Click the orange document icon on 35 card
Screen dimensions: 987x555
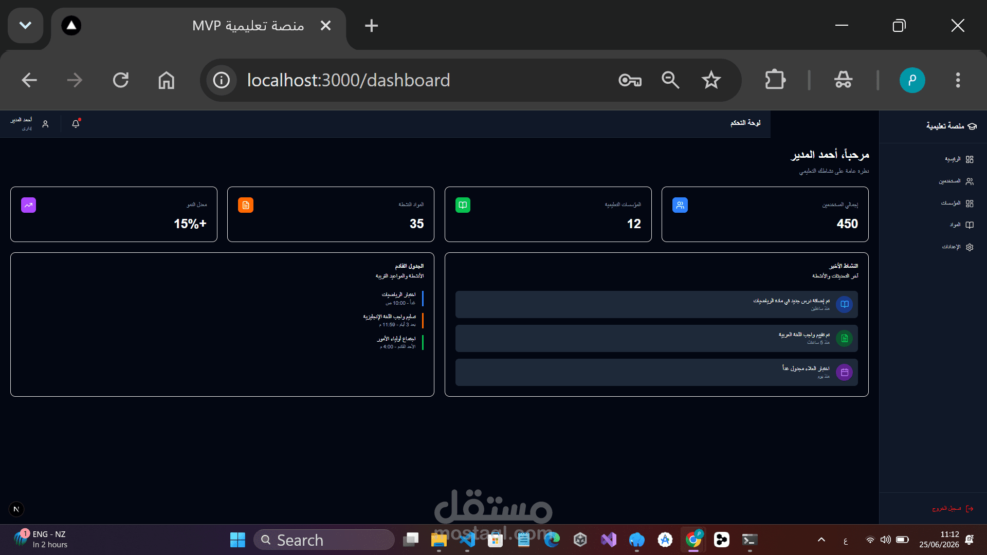point(246,206)
